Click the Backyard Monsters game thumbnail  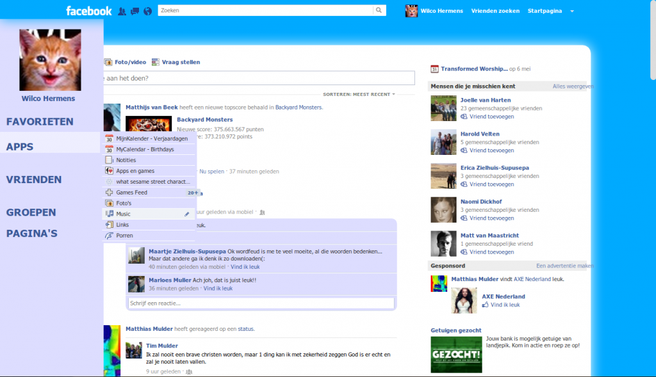pos(149,124)
